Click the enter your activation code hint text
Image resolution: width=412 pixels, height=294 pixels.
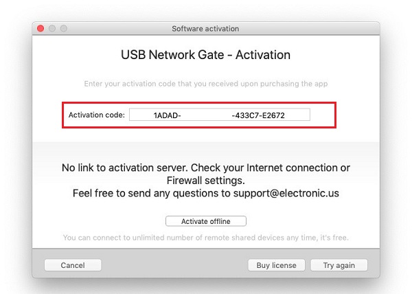point(206,84)
